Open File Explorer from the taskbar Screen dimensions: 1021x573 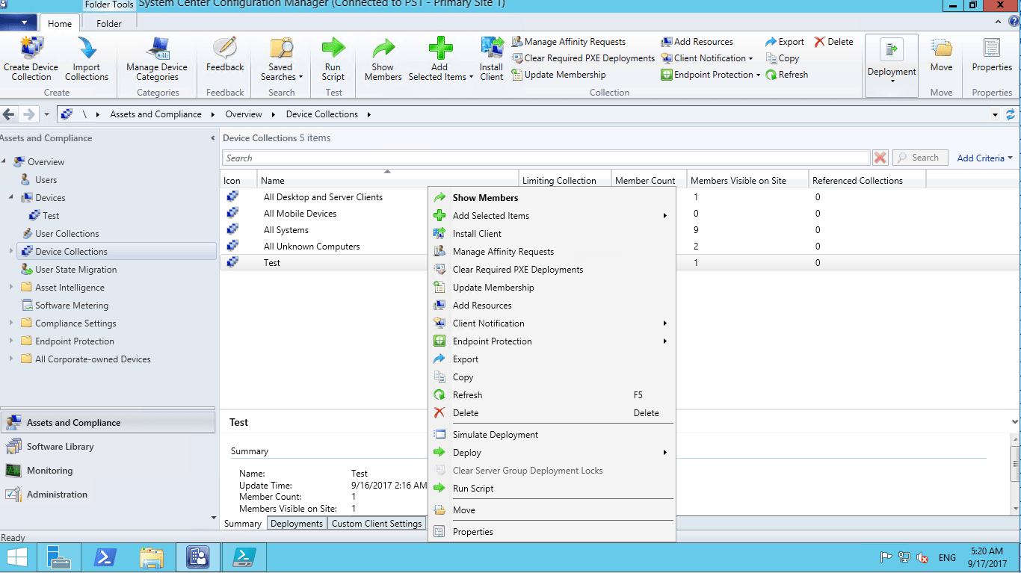click(152, 557)
